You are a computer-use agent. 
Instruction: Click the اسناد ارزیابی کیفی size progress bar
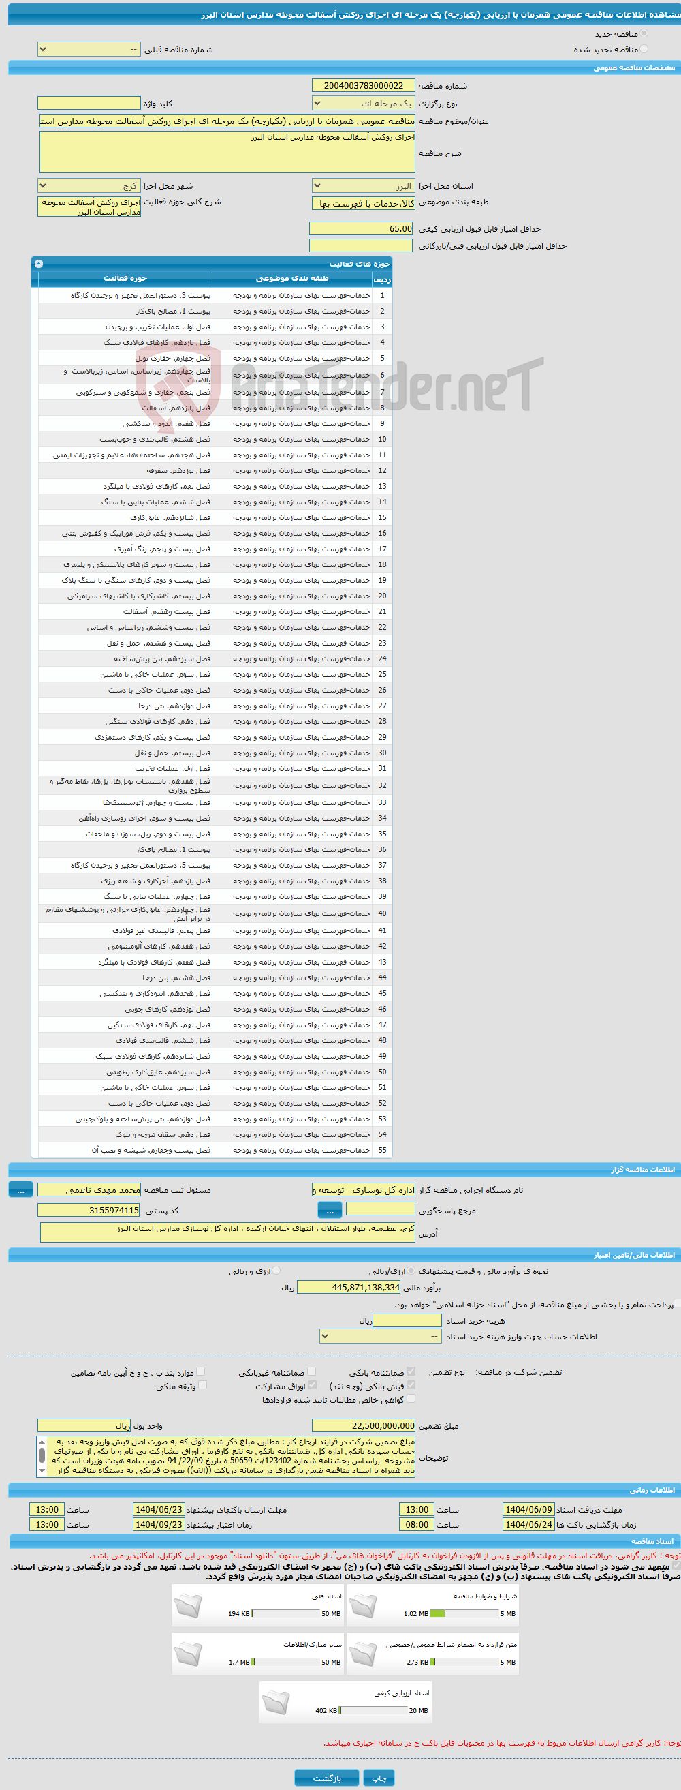coord(373,1710)
